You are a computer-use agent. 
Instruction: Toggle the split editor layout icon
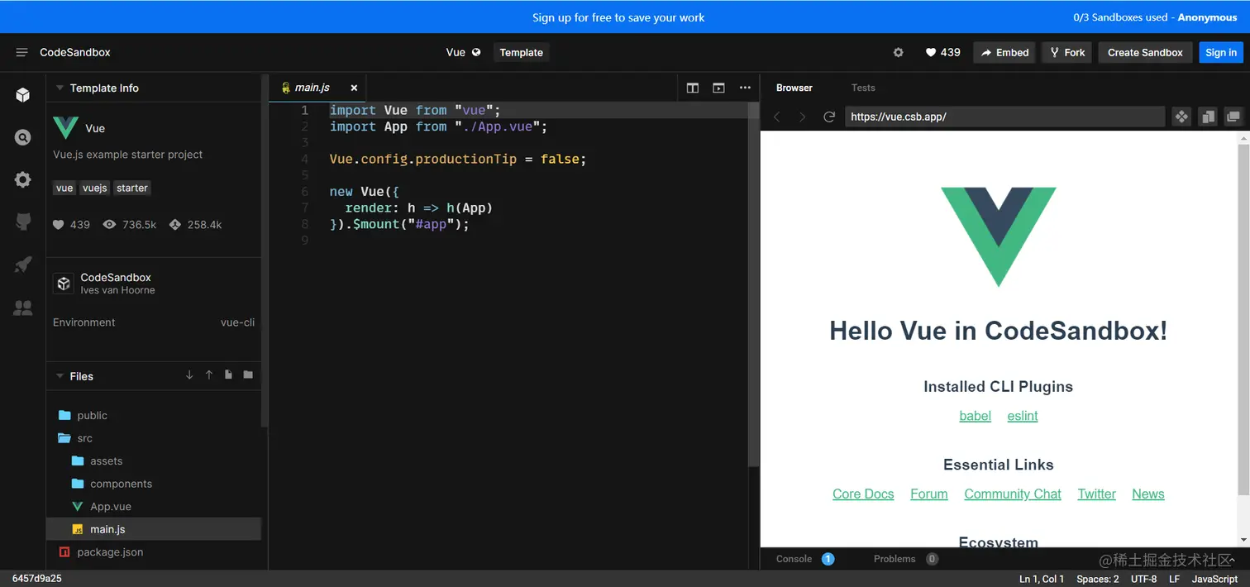[693, 88]
